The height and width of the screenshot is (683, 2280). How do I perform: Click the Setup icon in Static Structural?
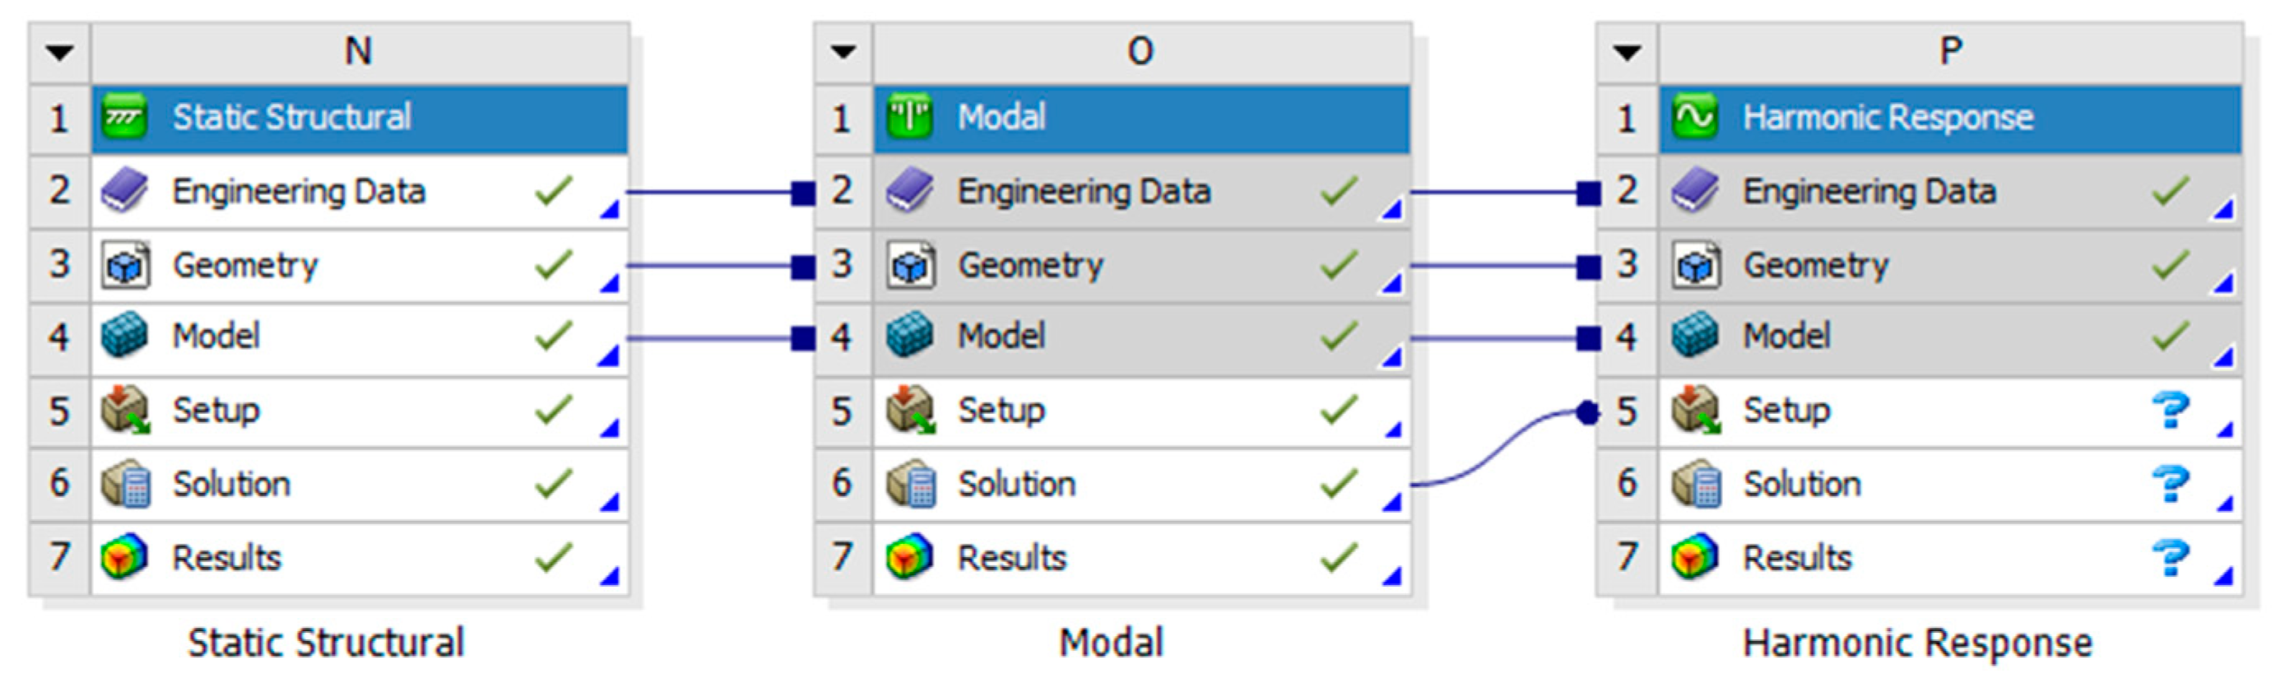click(x=125, y=411)
